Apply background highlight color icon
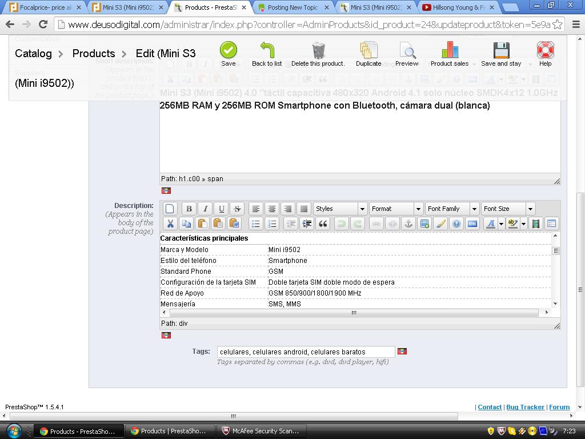This screenshot has width=585, height=439. coord(514,224)
